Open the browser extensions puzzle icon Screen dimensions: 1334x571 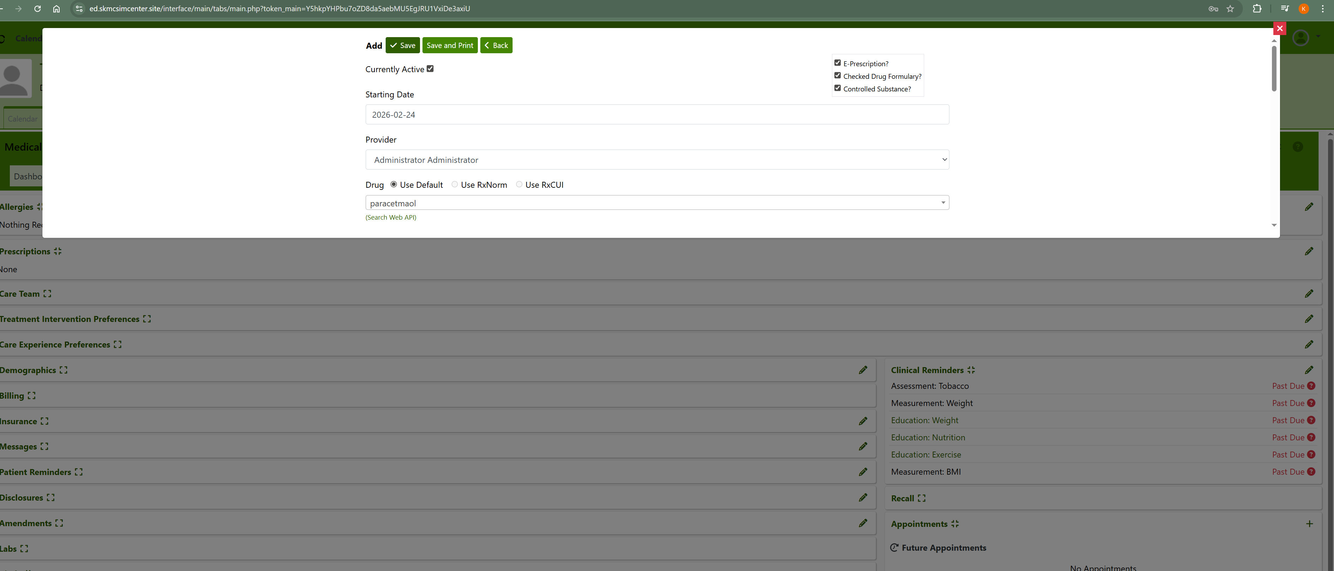click(x=1257, y=9)
